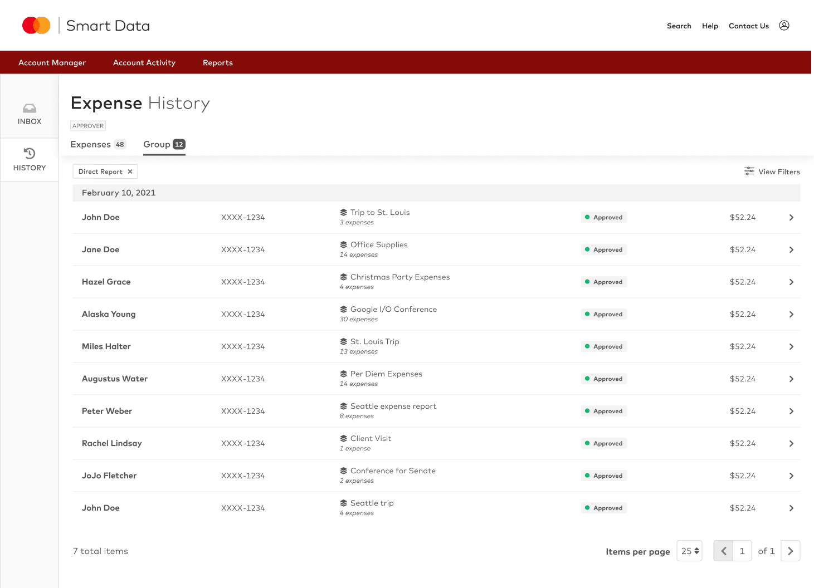Click the Mastercard logo icon
Image resolution: width=814 pixels, height=588 pixels.
click(x=36, y=26)
